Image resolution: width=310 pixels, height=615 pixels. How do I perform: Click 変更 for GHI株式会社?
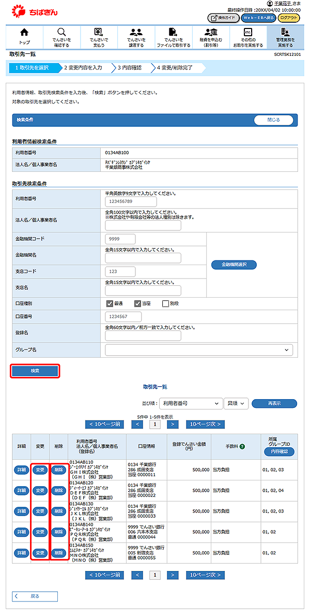pos(40,470)
